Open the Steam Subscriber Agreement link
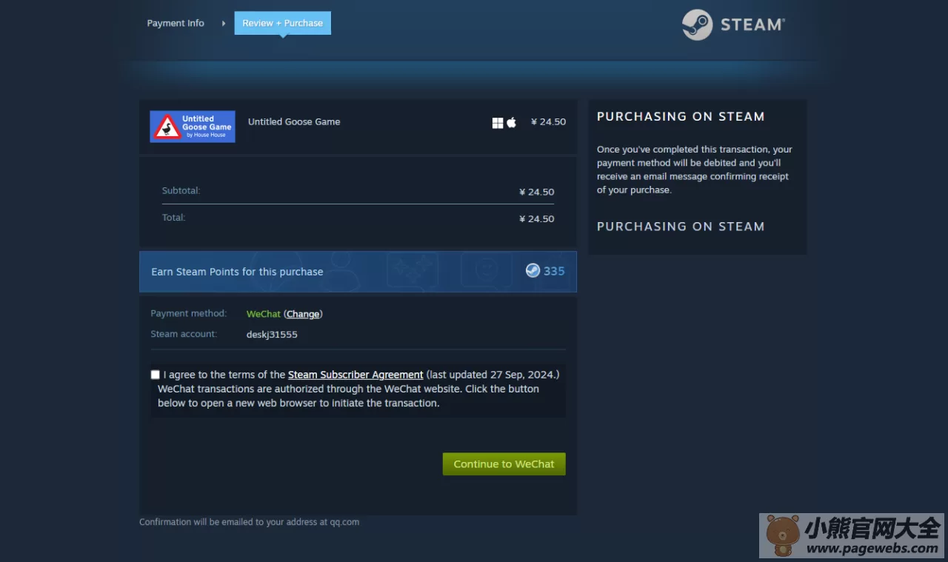 355,375
